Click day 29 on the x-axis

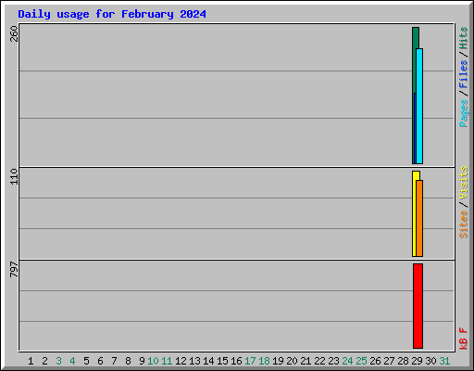417,361
